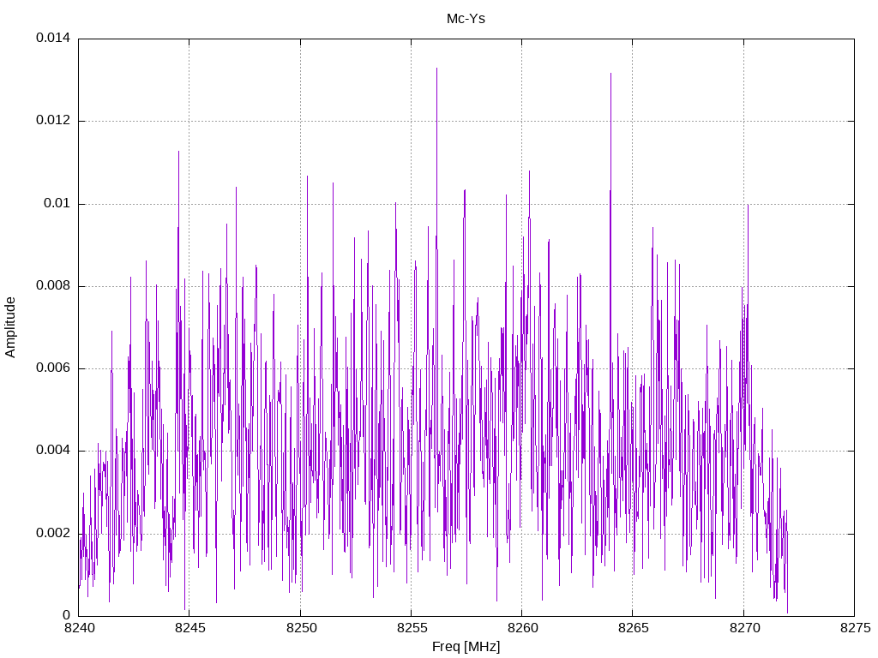This screenshot has height=658, width=878.
Task: Click x-axis tick label 8260
Action: 522,628
